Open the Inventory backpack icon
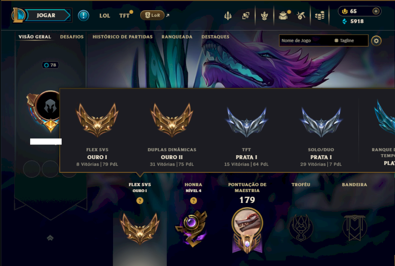This screenshot has width=395, height=266. coord(283,16)
